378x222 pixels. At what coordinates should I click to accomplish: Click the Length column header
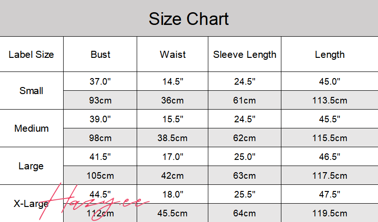pyautogui.click(x=329, y=55)
